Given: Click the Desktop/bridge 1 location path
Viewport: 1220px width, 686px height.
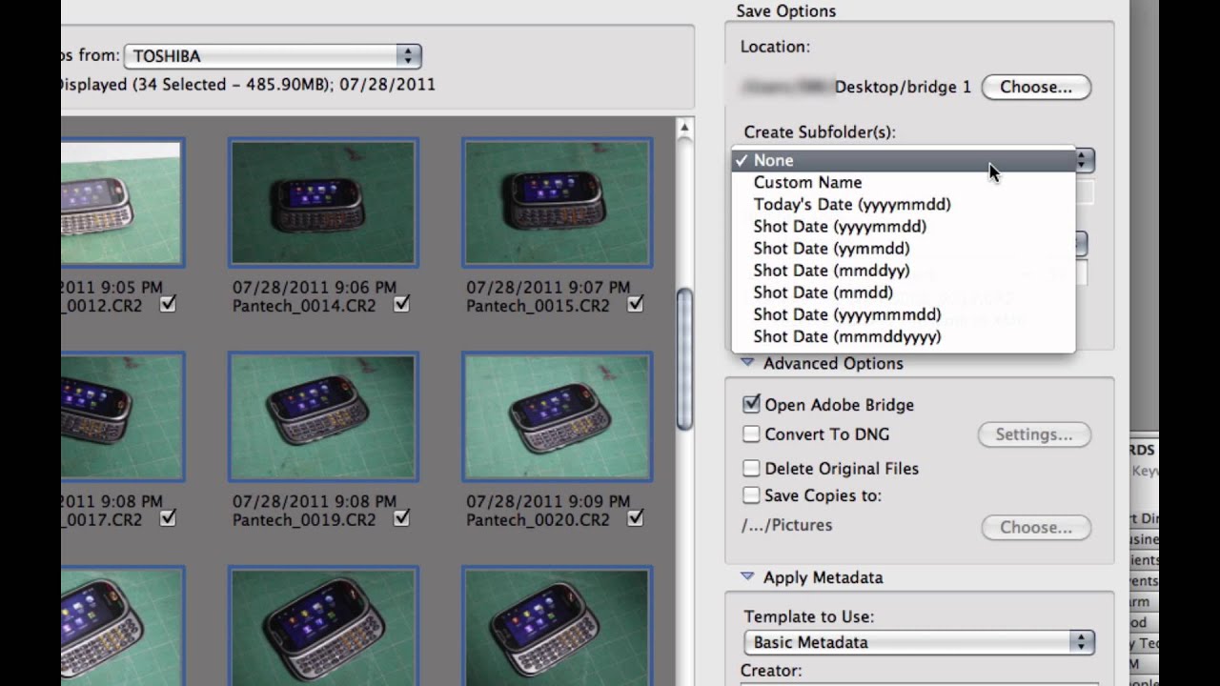Looking at the screenshot, I should tap(903, 87).
